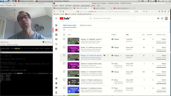
Task: Open the Scripting 3.2 Insertion de données title link
Action: click(x=91, y=55)
